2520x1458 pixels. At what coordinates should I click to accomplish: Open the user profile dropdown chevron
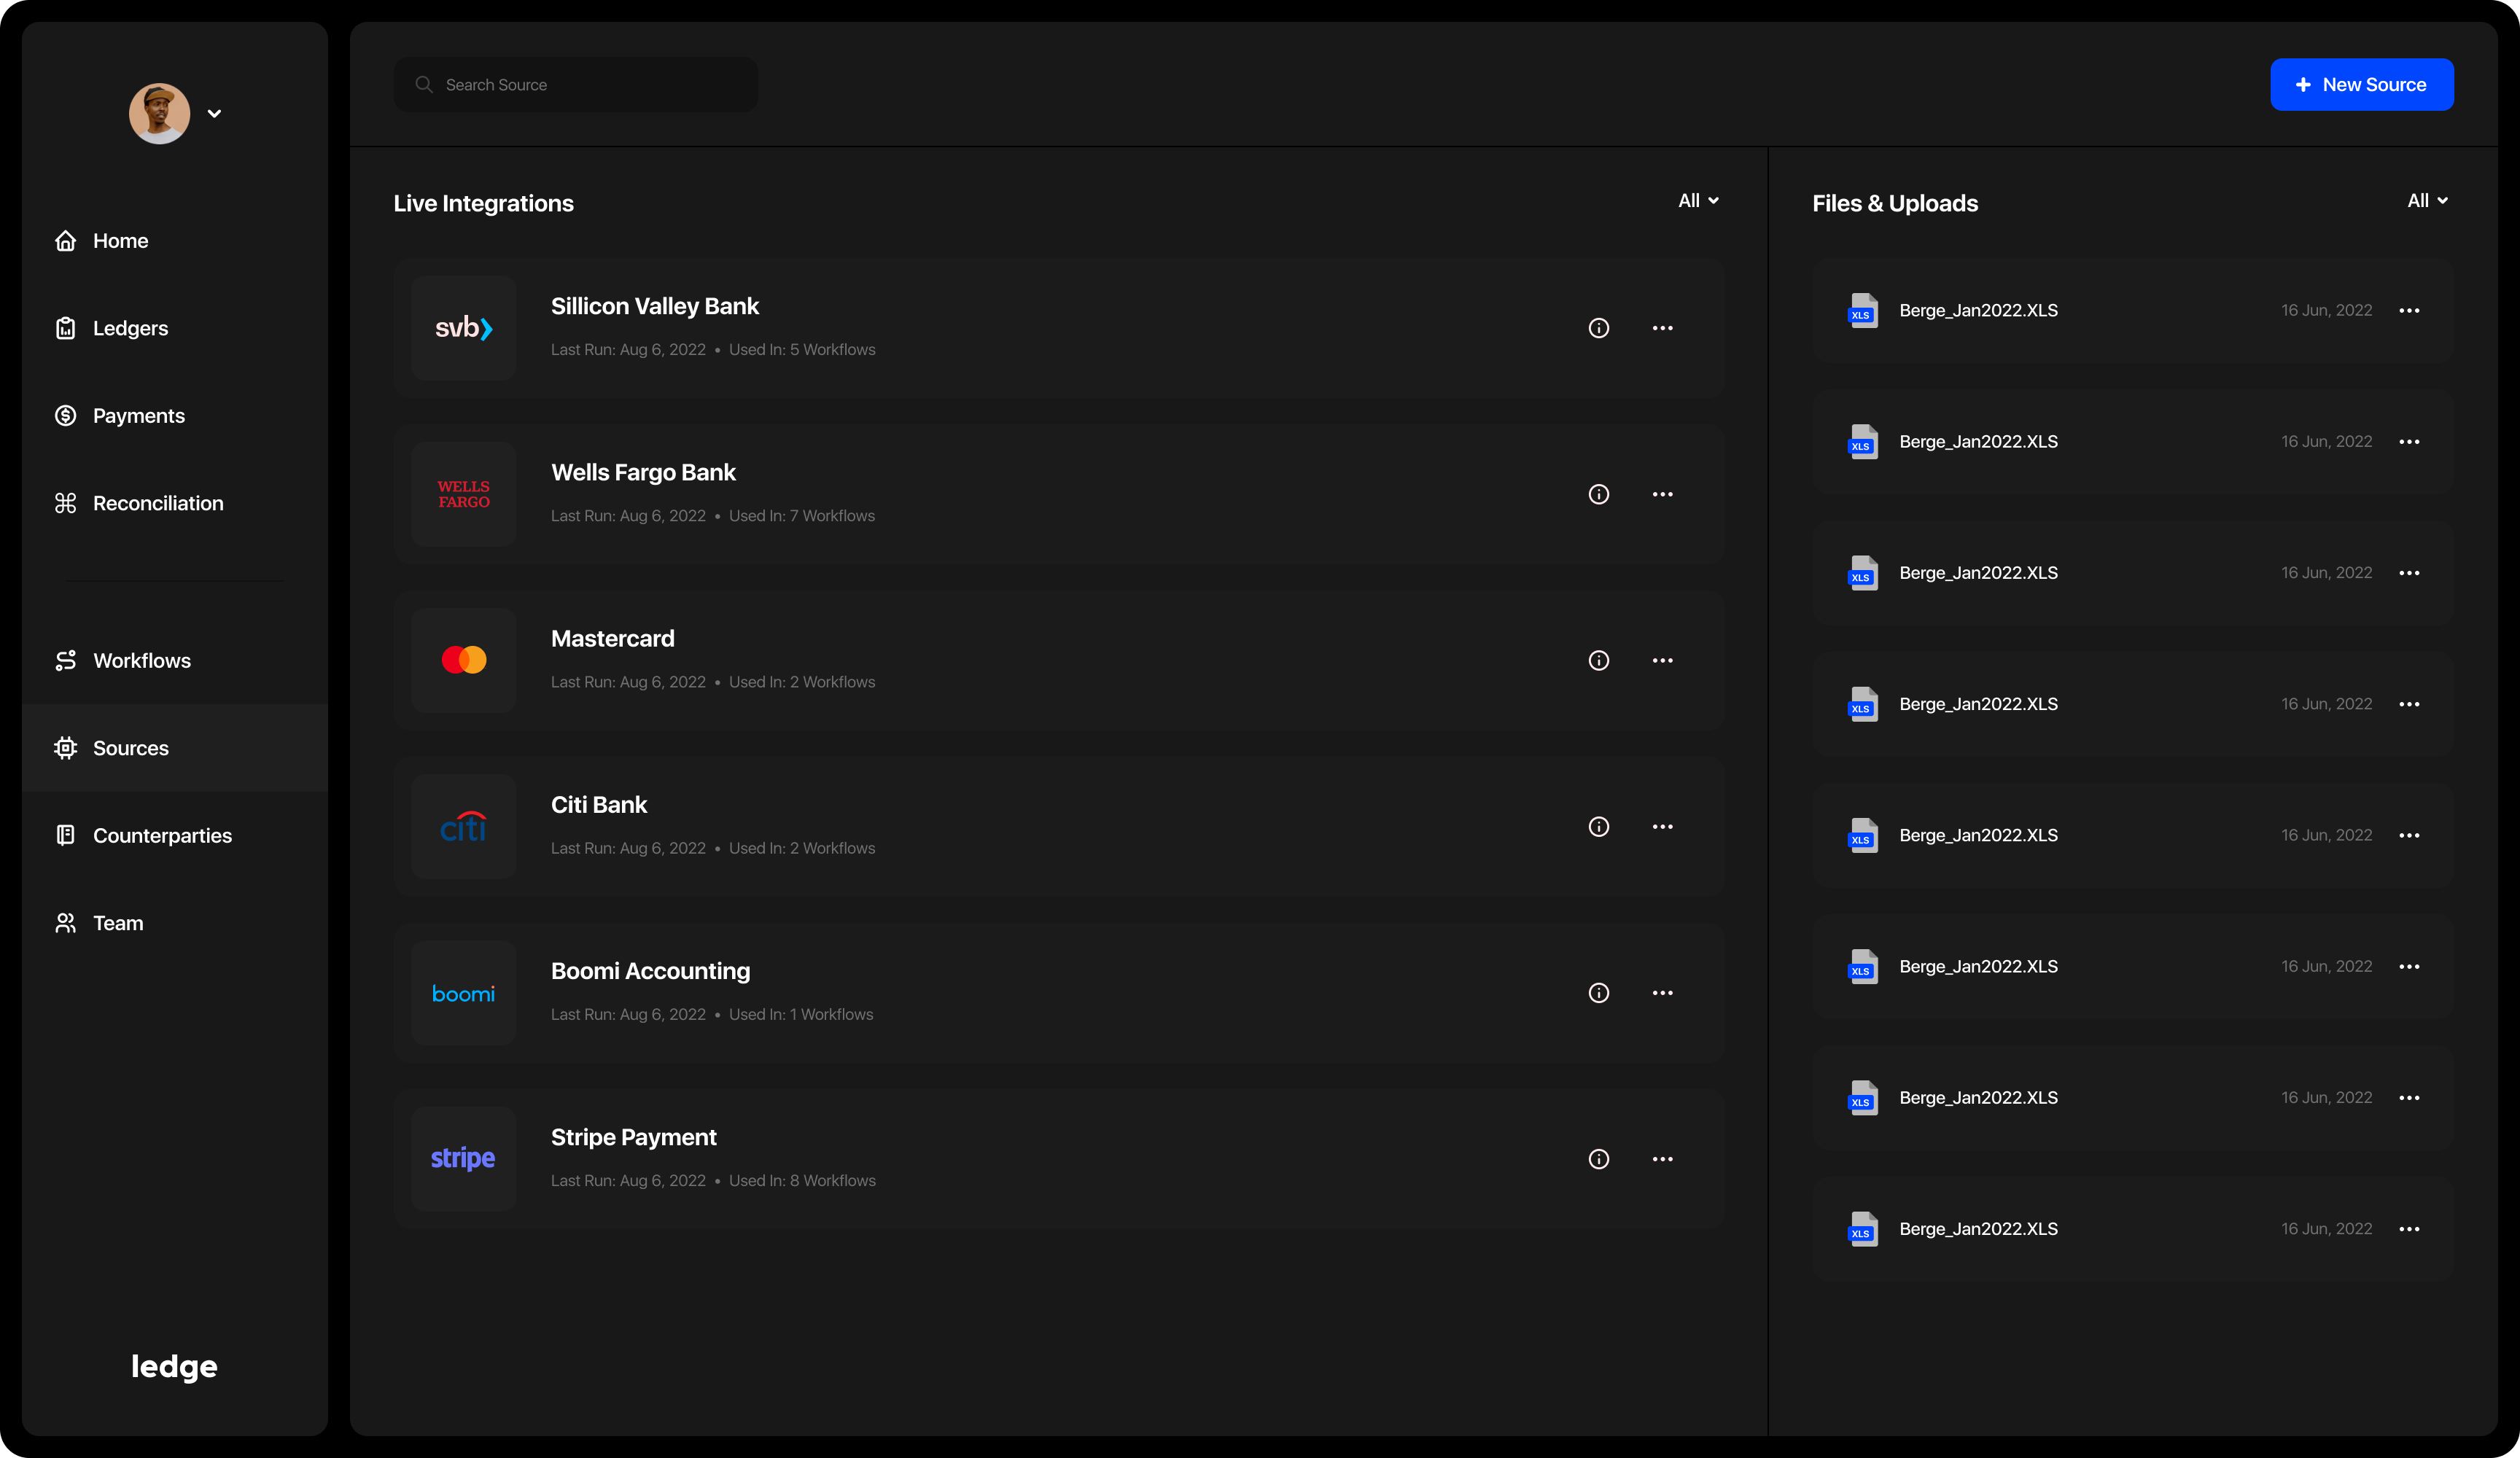(214, 114)
